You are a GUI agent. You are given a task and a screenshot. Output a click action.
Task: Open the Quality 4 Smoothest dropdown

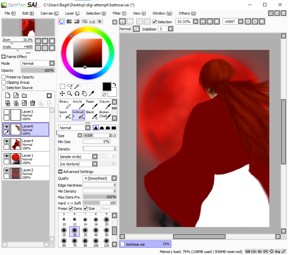pyautogui.click(x=100, y=178)
